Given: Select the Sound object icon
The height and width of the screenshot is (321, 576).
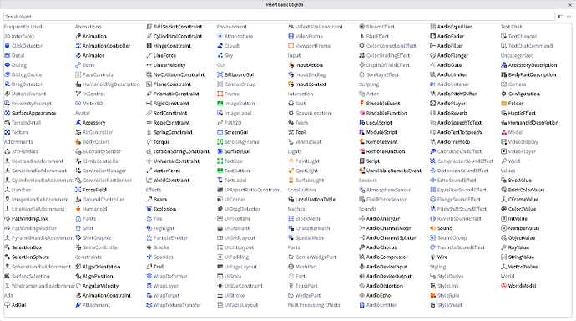Looking at the screenshot, I should tap(432, 228).
